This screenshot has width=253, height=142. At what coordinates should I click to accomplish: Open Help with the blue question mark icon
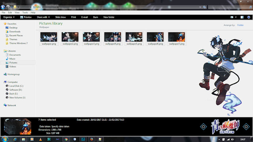pos(249,17)
